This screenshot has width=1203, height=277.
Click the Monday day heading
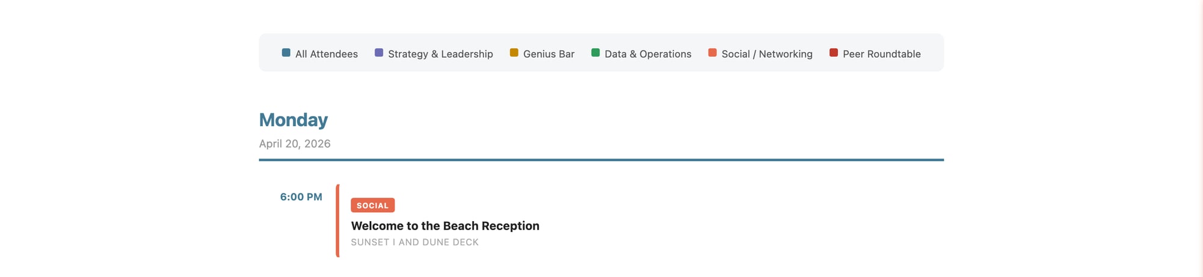(x=294, y=120)
